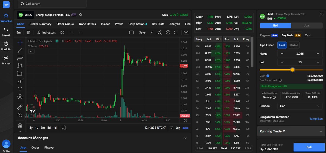Set order type to Limit
Screen dimensions: 326x153
click(282, 45)
